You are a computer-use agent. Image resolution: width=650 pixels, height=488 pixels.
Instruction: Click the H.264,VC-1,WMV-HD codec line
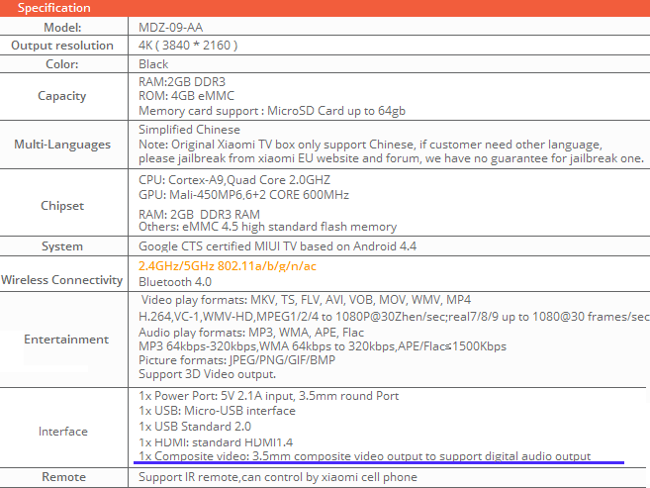tap(394, 317)
